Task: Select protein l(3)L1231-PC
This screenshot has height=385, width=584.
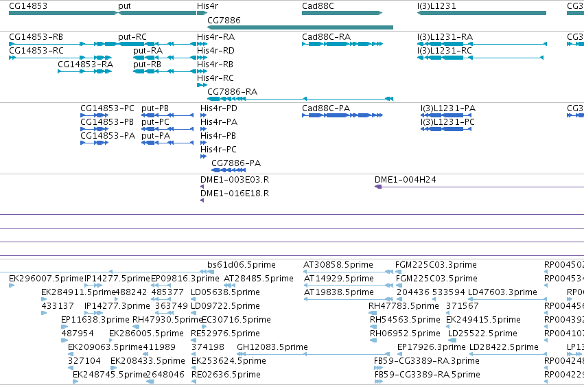Action: pyautogui.click(x=447, y=122)
